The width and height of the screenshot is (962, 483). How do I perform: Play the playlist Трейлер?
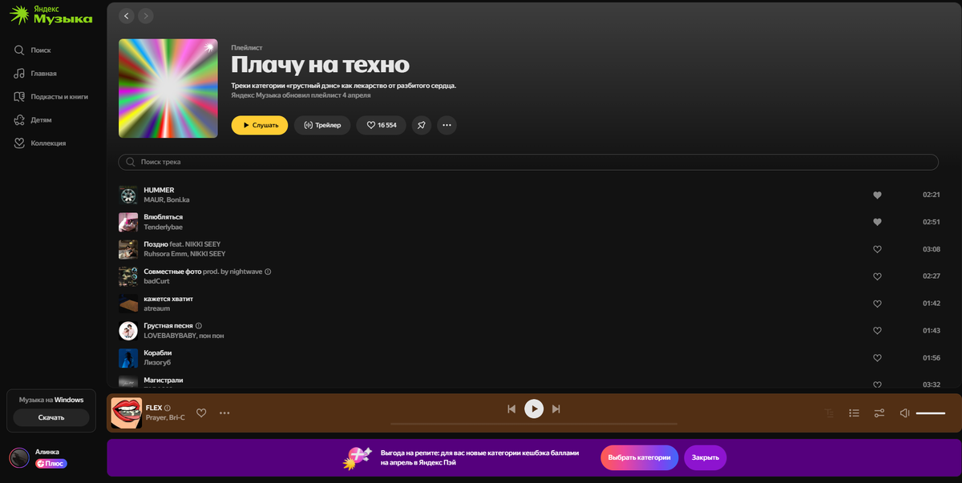tap(322, 125)
